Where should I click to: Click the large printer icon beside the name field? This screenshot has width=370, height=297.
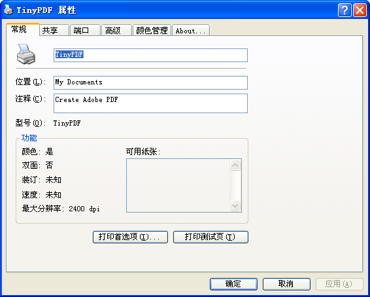tap(26, 54)
